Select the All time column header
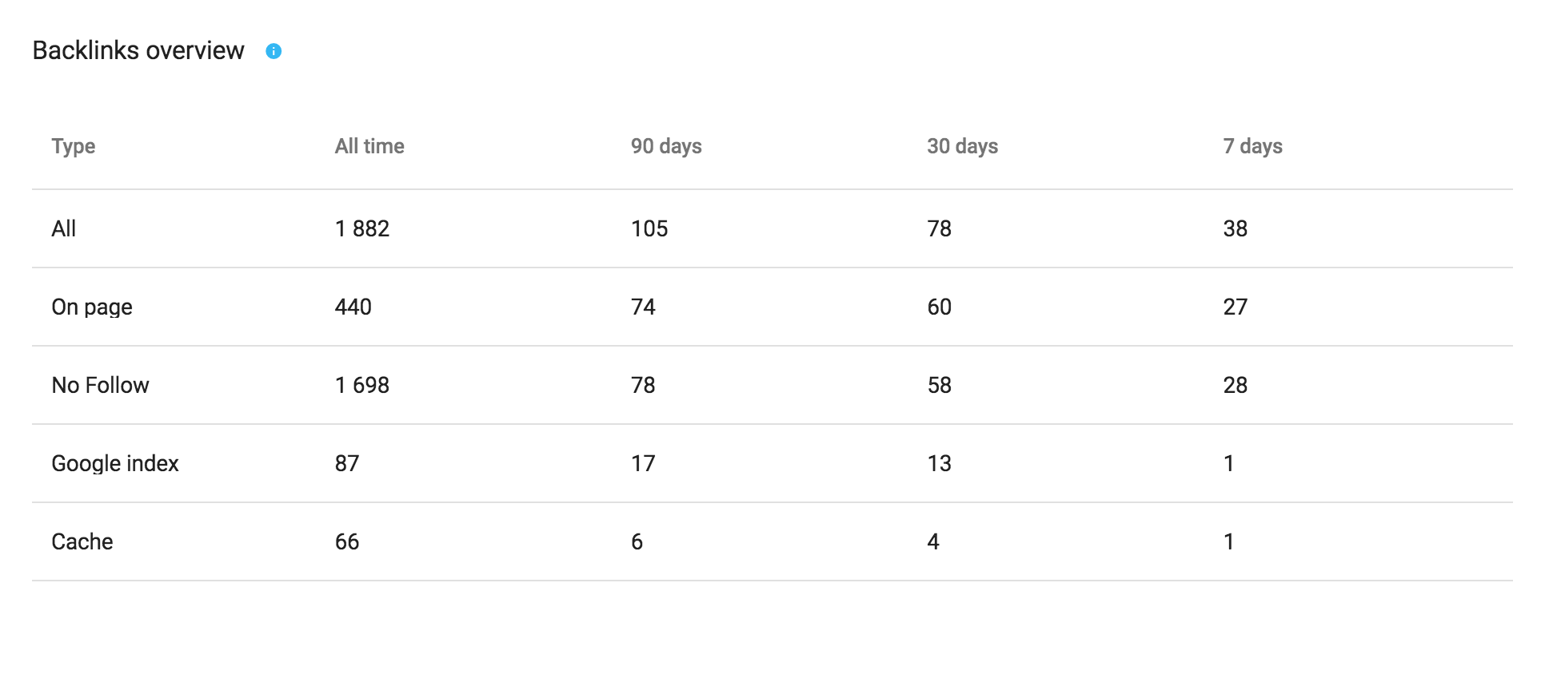Screen dimensions: 1545x674 click(x=369, y=146)
